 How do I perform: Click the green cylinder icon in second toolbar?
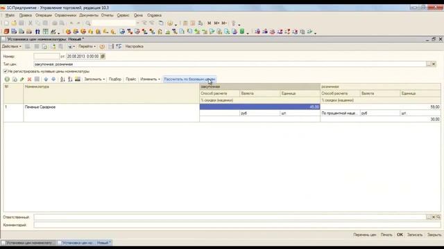pyautogui.click(x=242, y=32)
